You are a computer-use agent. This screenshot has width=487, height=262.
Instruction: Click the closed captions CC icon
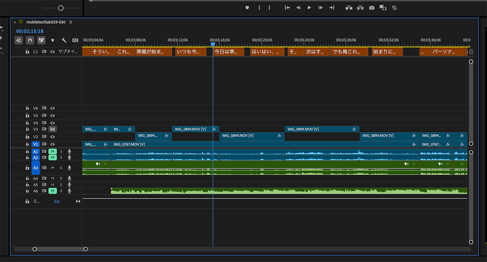click(x=75, y=40)
